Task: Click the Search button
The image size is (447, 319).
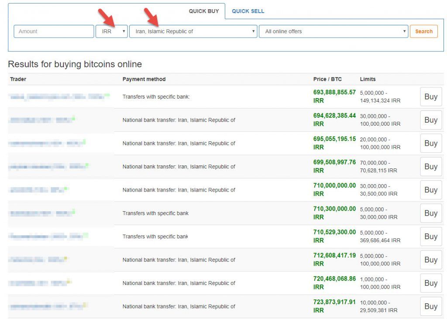Action: pyautogui.click(x=423, y=31)
